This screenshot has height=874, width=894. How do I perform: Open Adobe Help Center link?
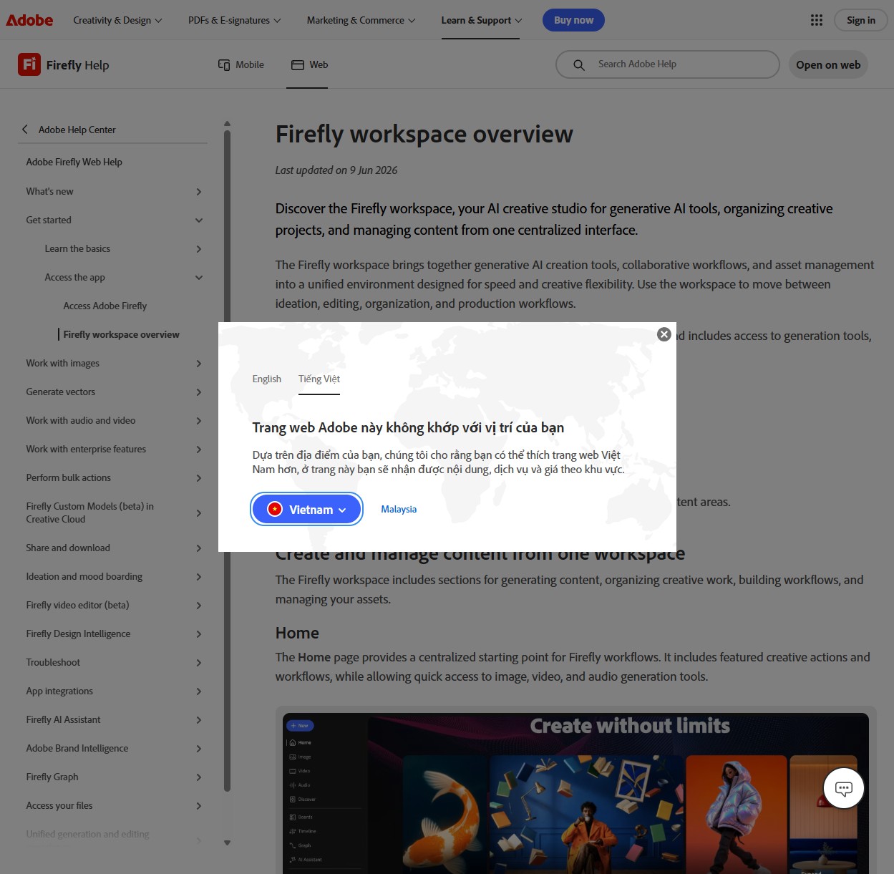pos(77,130)
